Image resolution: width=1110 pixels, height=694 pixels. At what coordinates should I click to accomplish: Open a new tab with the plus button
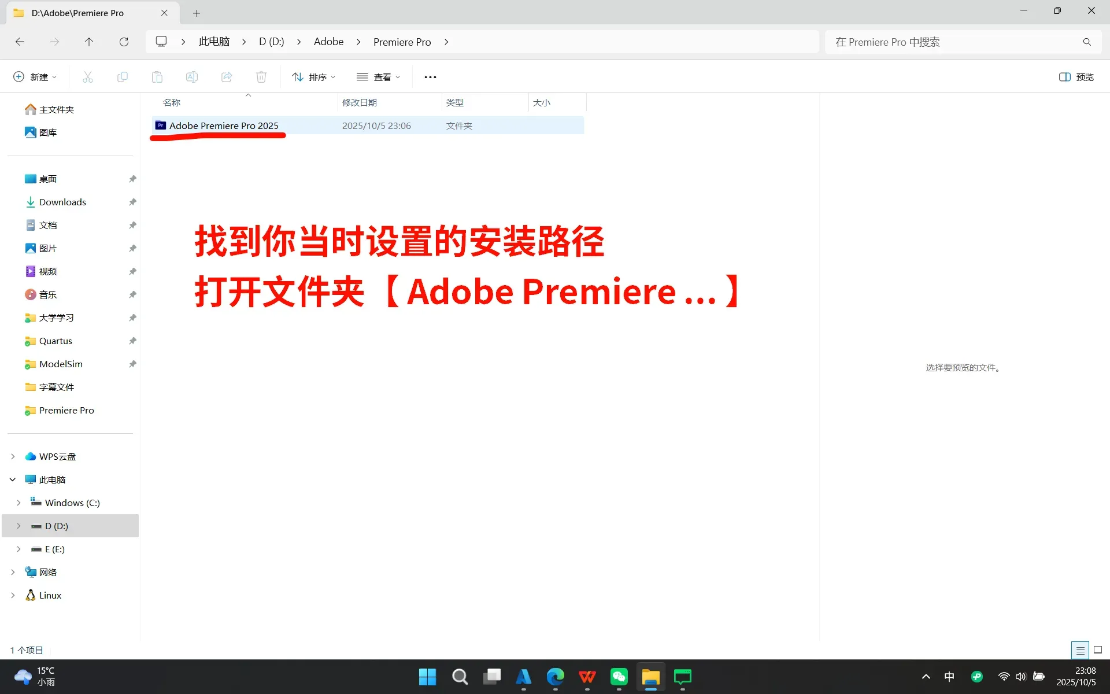197,13
